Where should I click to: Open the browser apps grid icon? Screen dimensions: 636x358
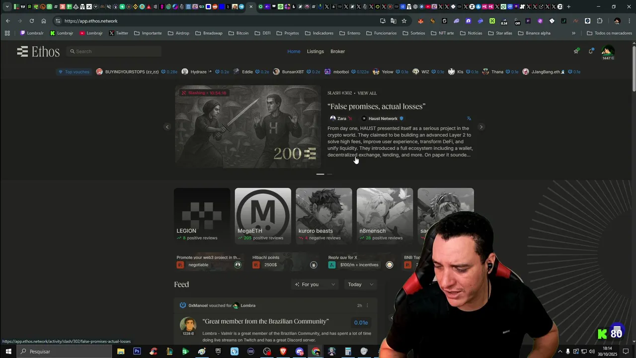click(7, 33)
